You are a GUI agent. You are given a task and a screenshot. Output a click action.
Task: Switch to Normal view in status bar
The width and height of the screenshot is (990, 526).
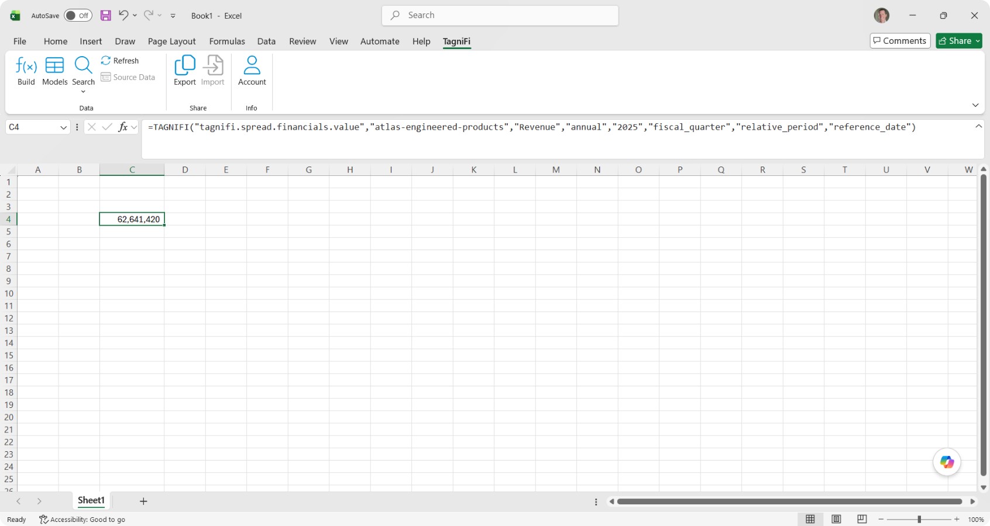click(x=810, y=519)
